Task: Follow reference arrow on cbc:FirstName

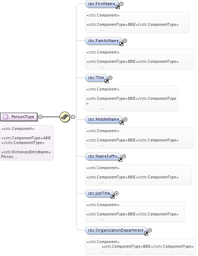Action: coord(118,7)
